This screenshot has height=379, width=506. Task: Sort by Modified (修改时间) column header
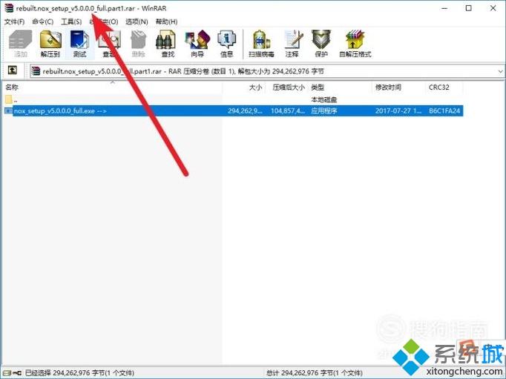(399, 87)
